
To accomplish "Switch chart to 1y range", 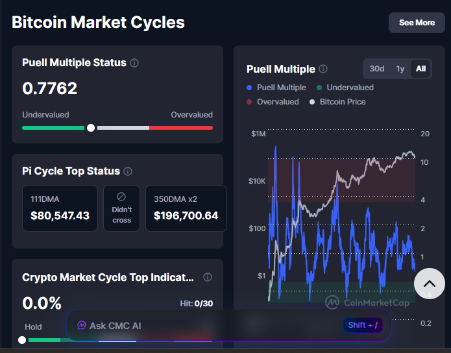I will [x=400, y=69].
